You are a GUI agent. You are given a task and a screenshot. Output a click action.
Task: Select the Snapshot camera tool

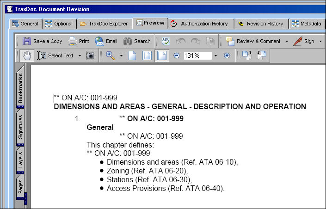click(x=91, y=55)
